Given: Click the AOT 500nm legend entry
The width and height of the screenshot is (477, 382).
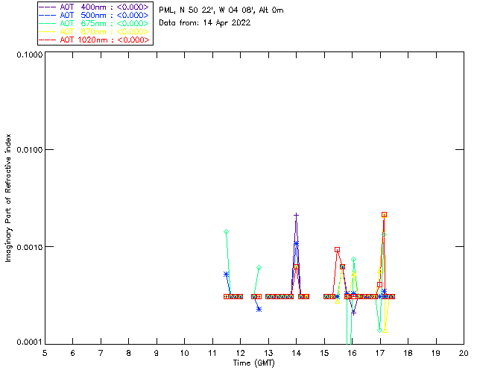Looking at the screenshot, I should pyautogui.click(x=95, y=15).
